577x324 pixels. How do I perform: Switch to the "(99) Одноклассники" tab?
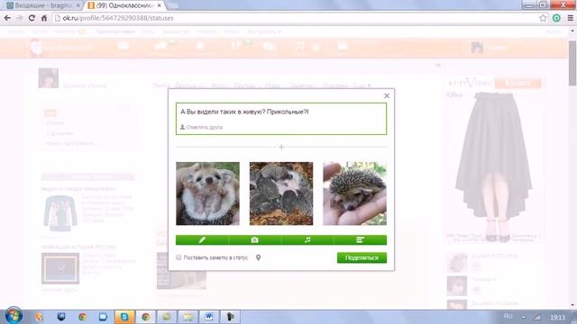pyautogui.click(x=124, y=5)
